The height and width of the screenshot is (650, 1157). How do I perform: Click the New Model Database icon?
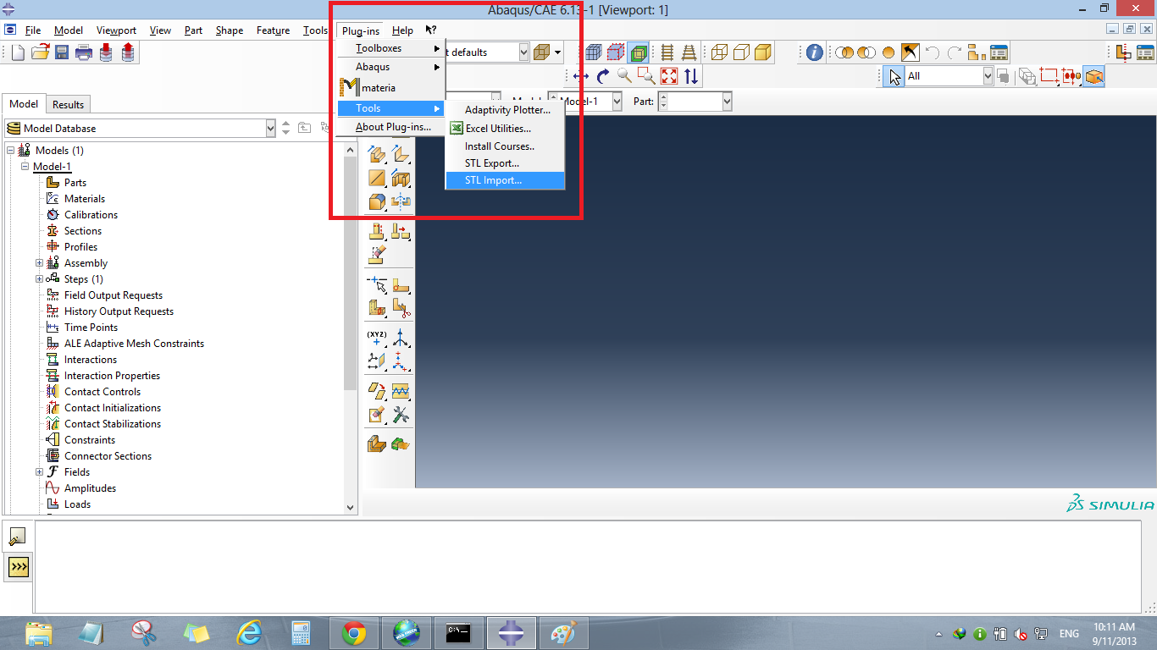18,52
